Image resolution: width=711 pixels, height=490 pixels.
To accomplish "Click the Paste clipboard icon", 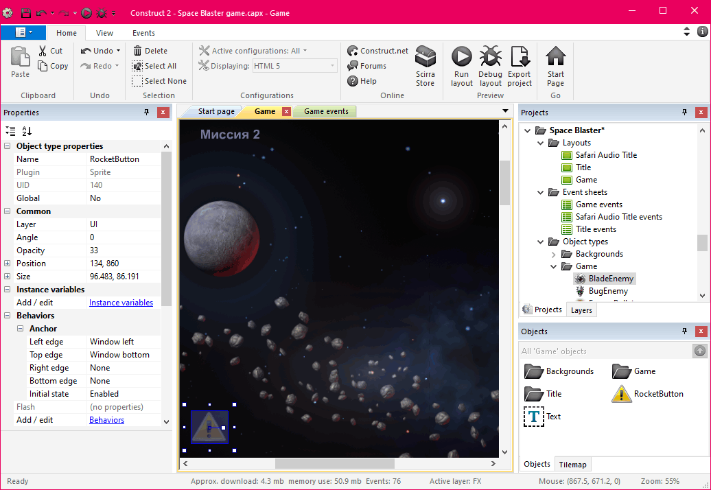I will coord(20,57).
